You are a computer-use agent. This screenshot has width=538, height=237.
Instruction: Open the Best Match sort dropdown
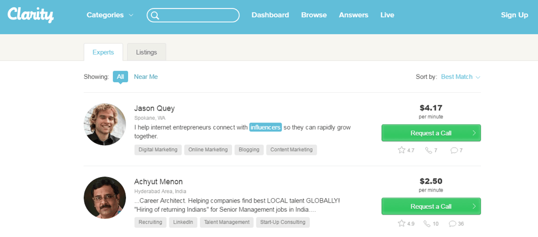tap(461, 77)
